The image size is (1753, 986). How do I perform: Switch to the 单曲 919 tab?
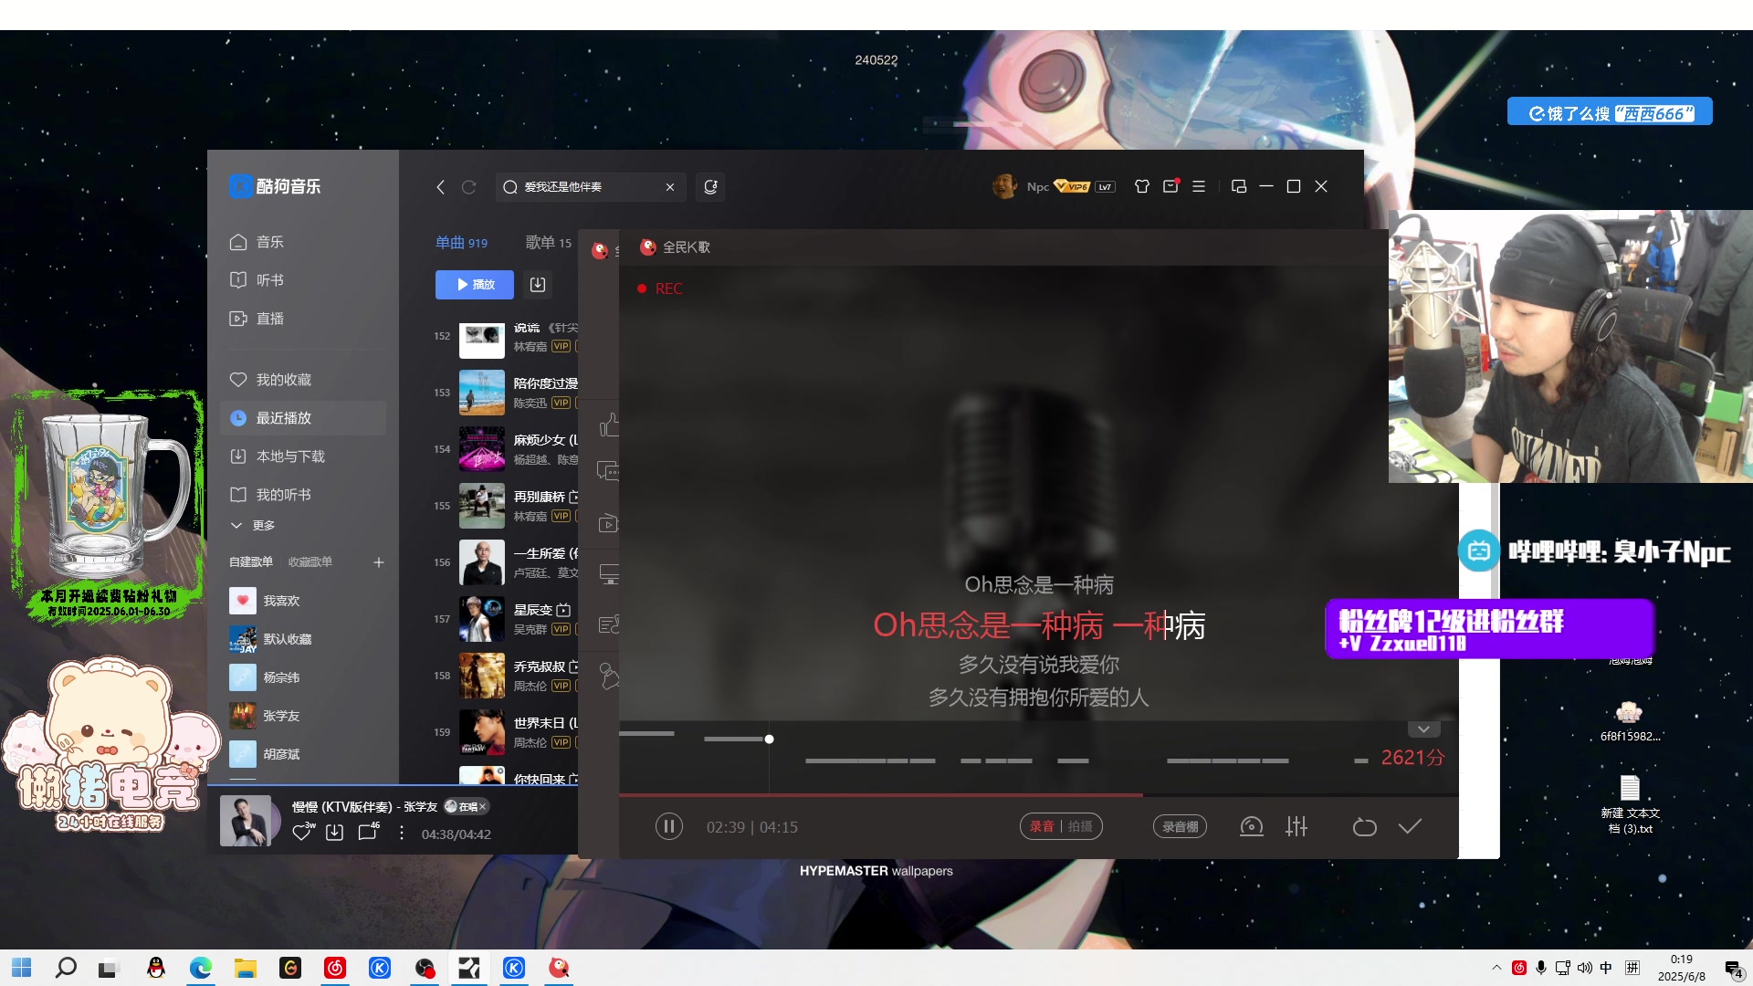[461, 243]
